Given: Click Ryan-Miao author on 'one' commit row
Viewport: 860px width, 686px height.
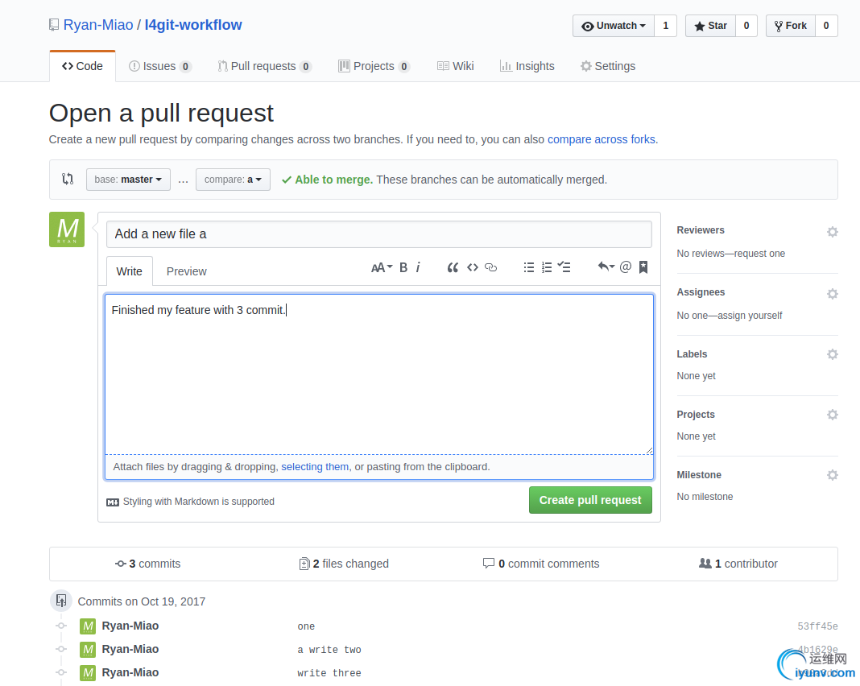Looking at the screenshot, I should pyautogui.click(x=130, y=626).
